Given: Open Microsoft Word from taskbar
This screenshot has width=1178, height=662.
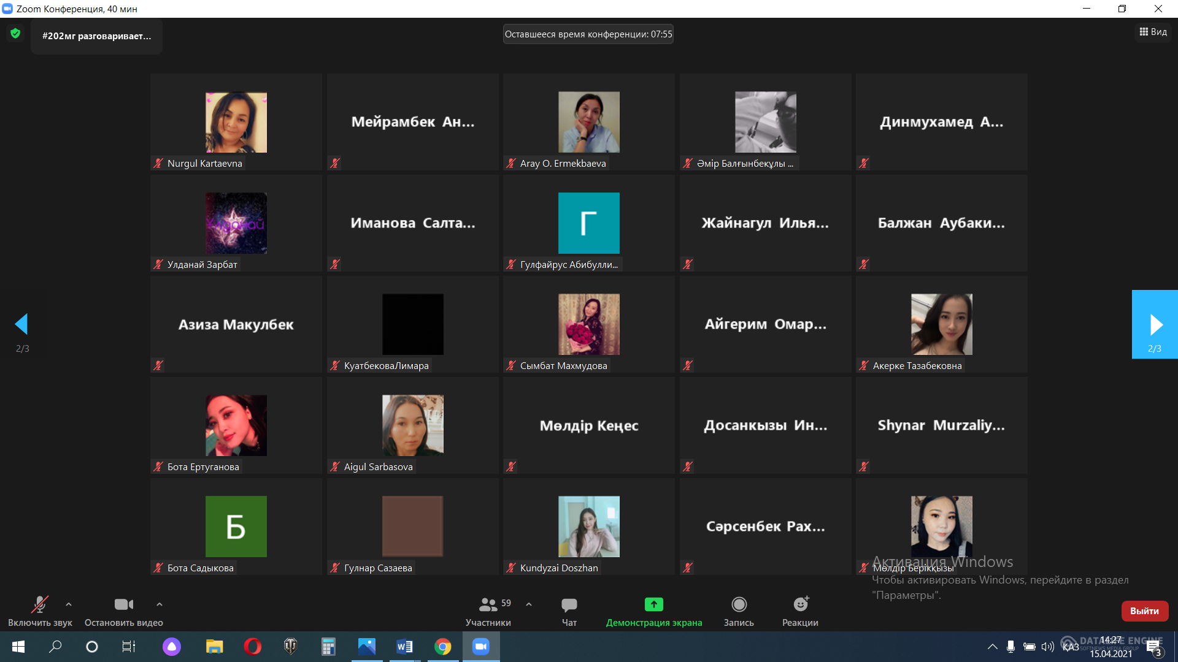Looking at the screenshot, I should [404, 647].
